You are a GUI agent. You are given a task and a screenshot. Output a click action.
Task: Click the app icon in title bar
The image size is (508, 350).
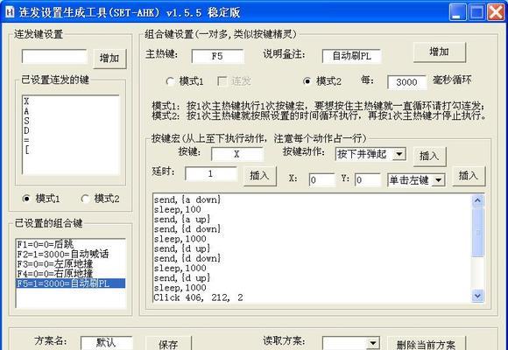click(x=10, y=12)
